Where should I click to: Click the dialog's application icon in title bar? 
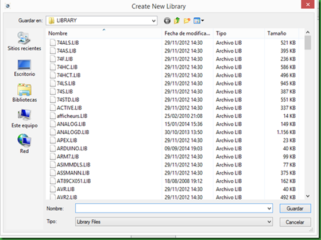point(7,6)
